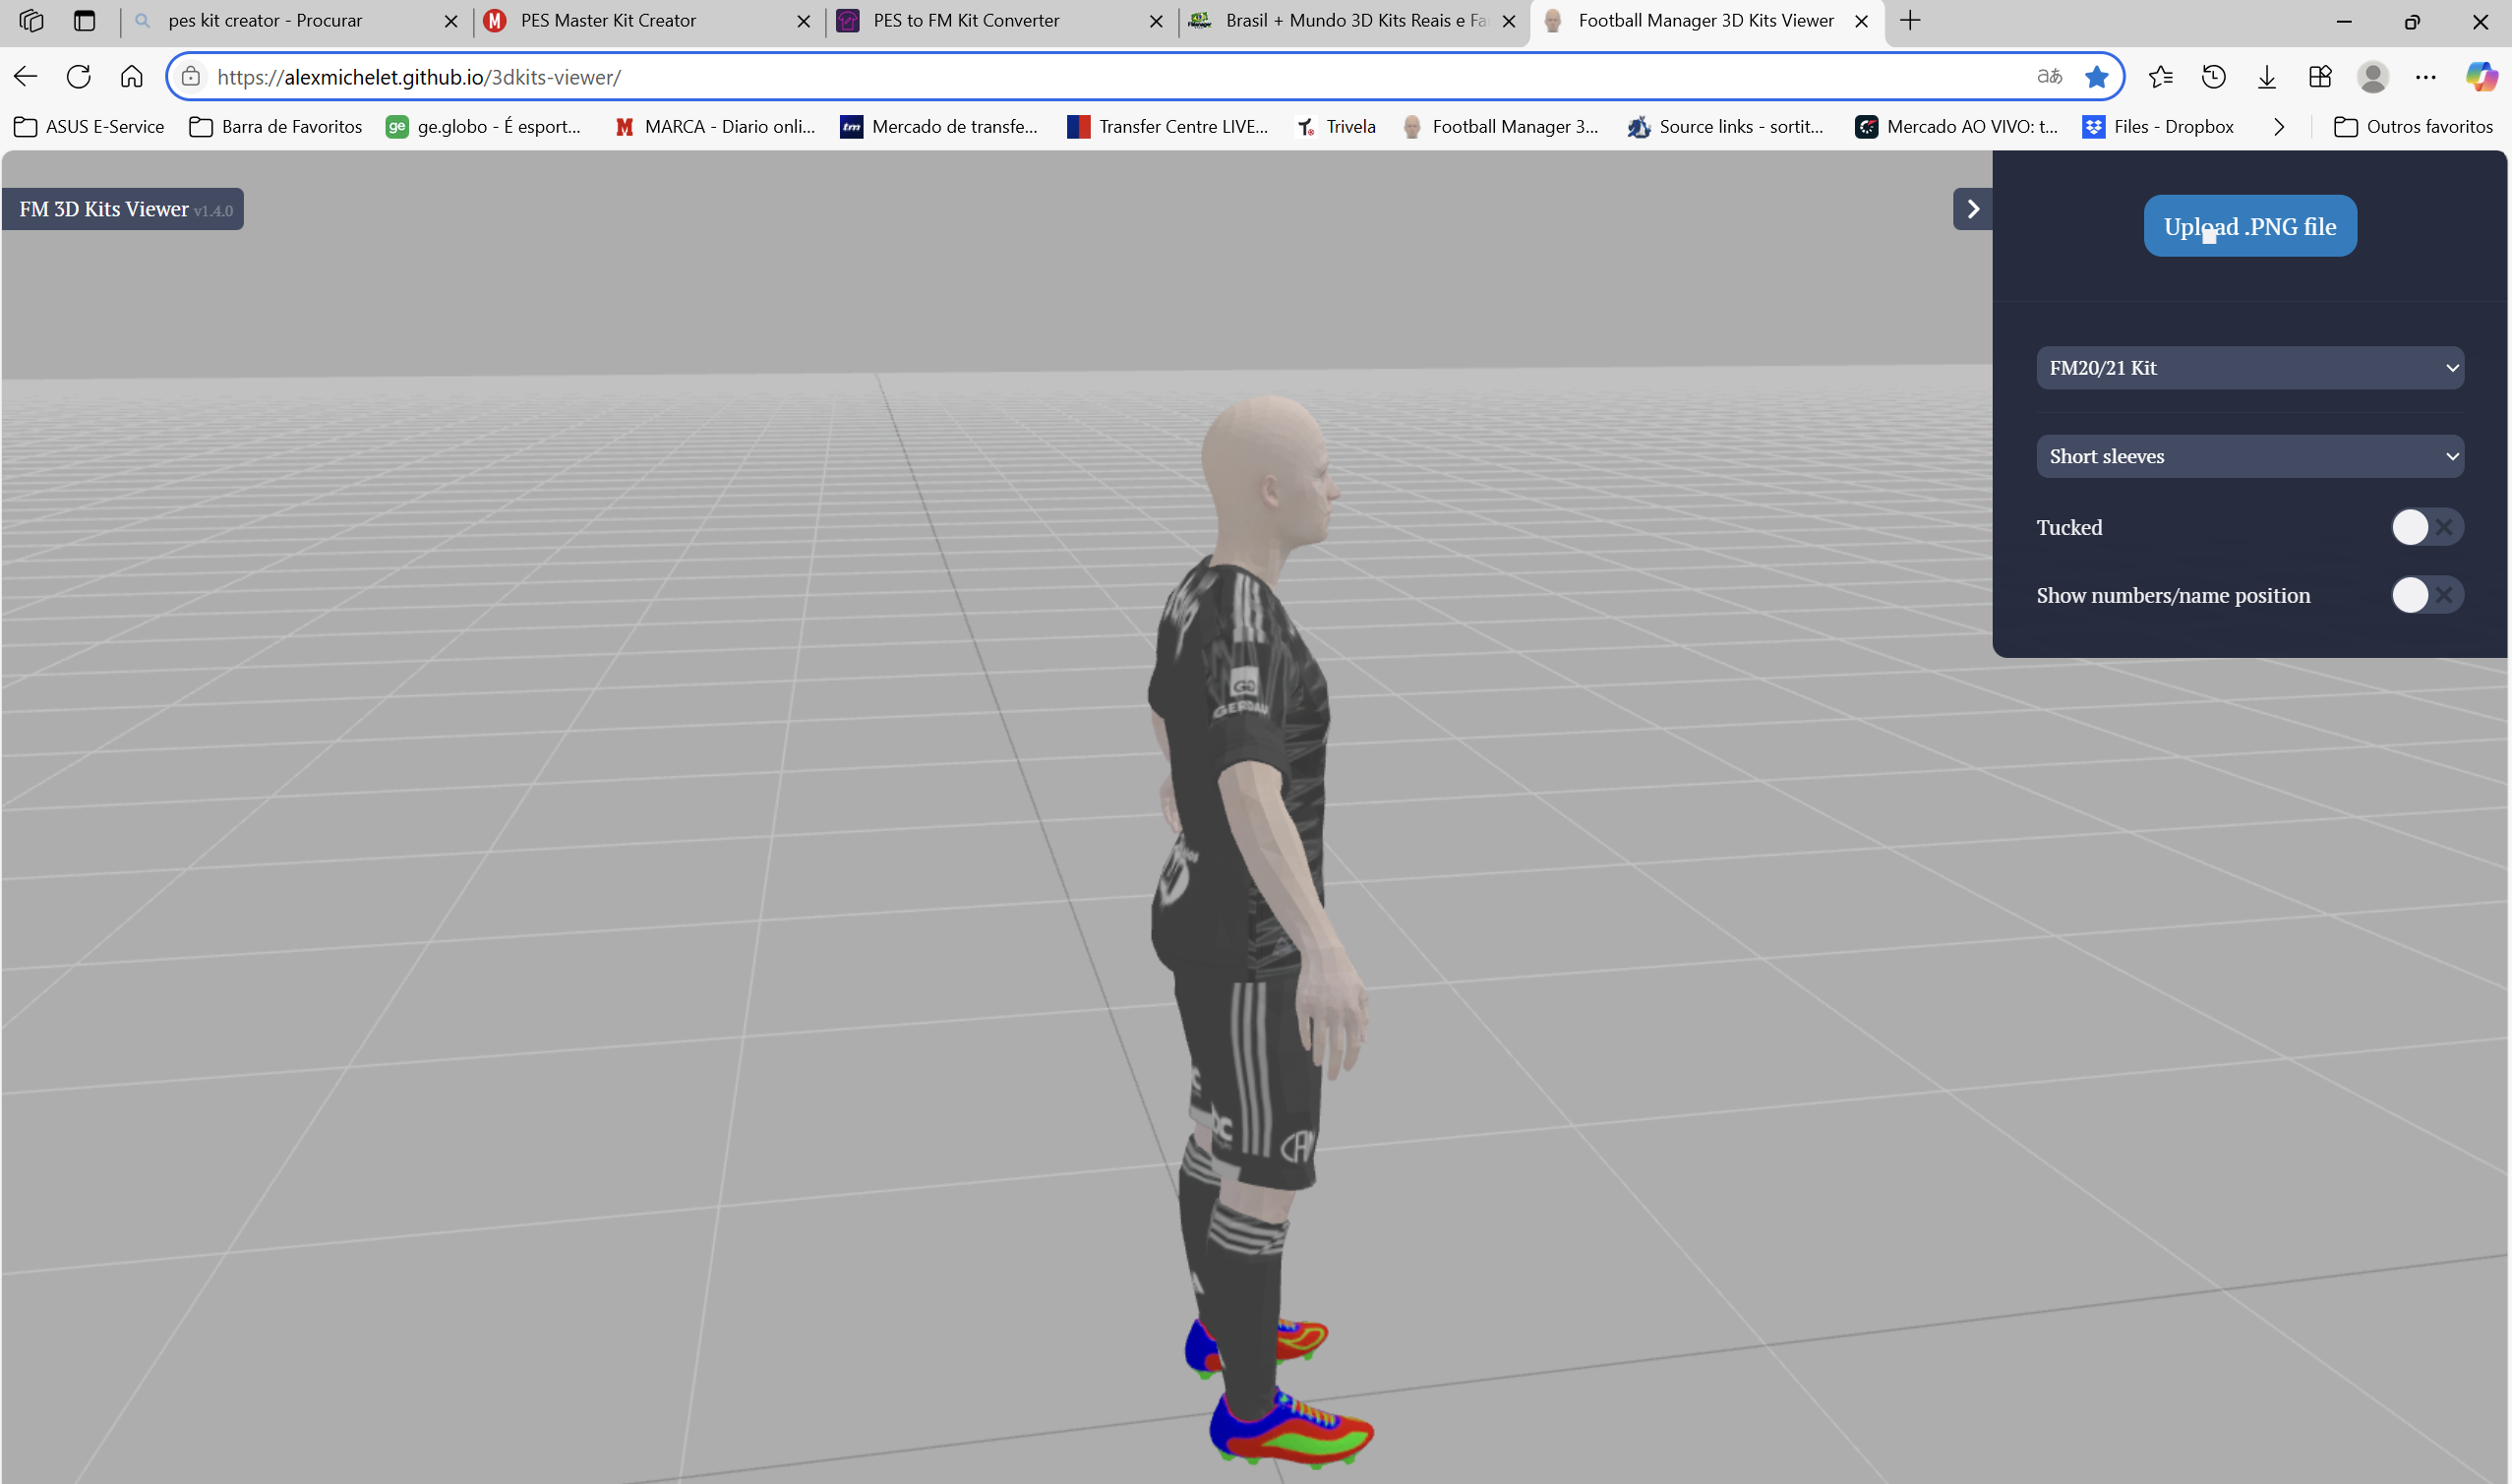The width and height of the screenshot is (2512, 1484).
Task: Open browser downloads icon
Action: [2267, 77]
